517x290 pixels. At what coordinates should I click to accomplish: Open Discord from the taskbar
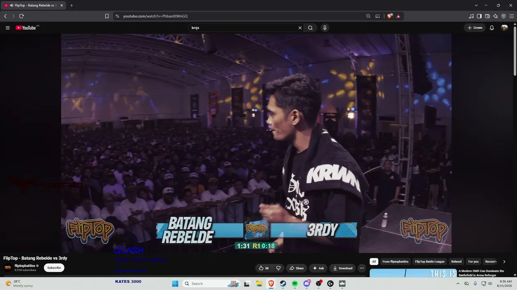307,284
